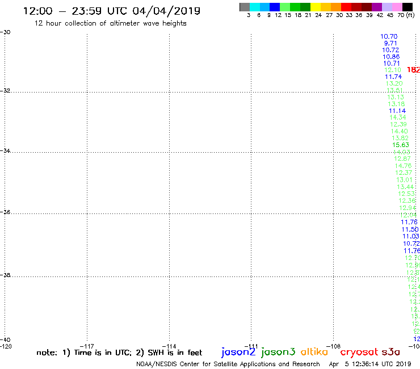Select the latitude label -38
The width and height of the screenshot is (420, 369).
click(5, 275)
